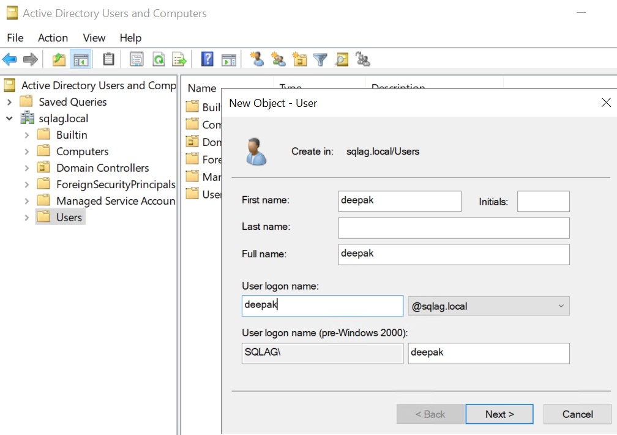Expand the Builtin tree node
617x435 pixels.
[27, 135]
